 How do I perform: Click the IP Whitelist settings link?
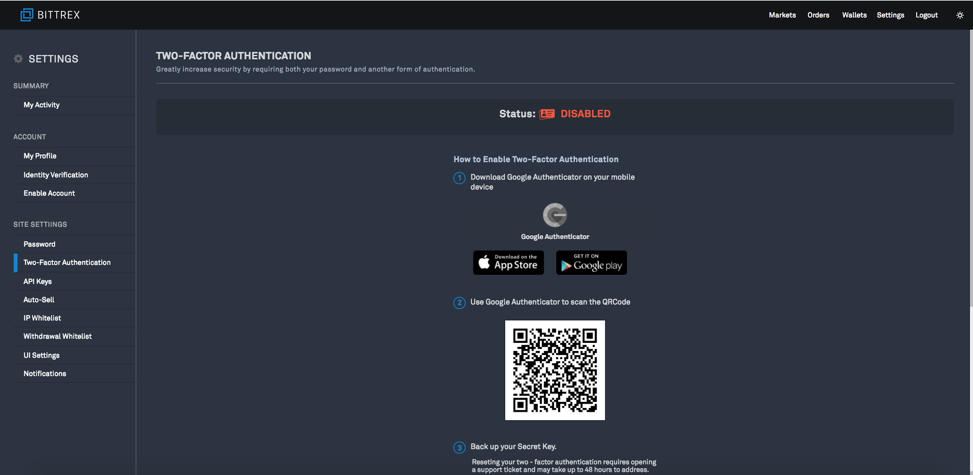click(42, 318)
